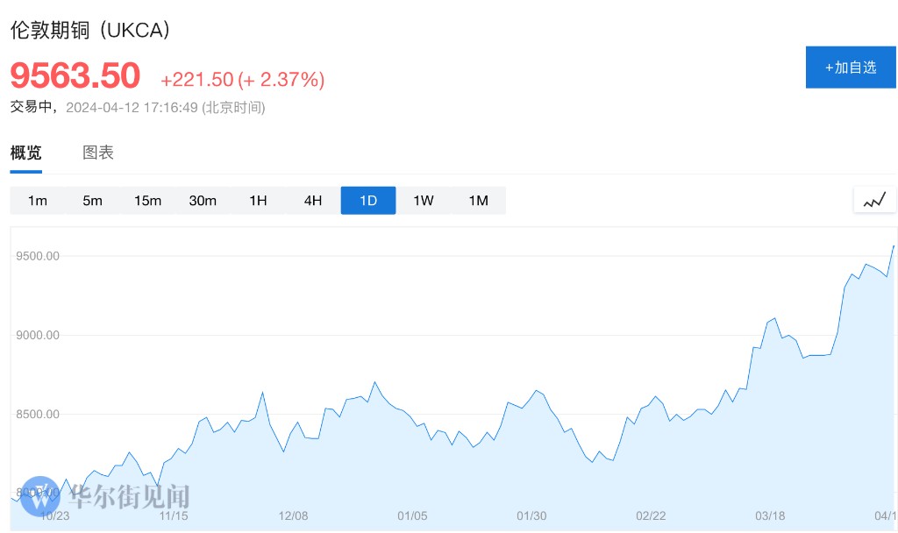
Task: Choose the 15m interval
Action: click(x=147, y=201)
